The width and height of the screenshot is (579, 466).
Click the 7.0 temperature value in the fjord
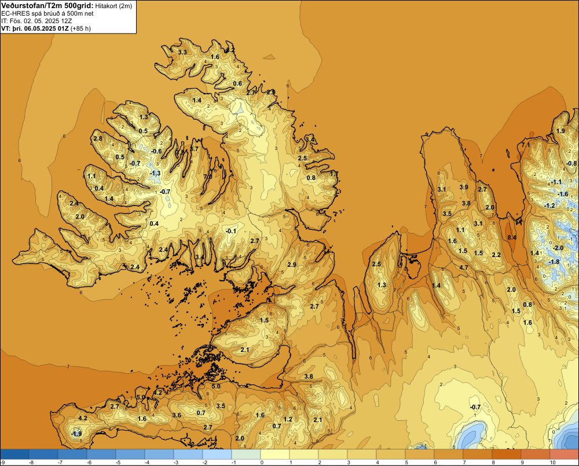208,177
